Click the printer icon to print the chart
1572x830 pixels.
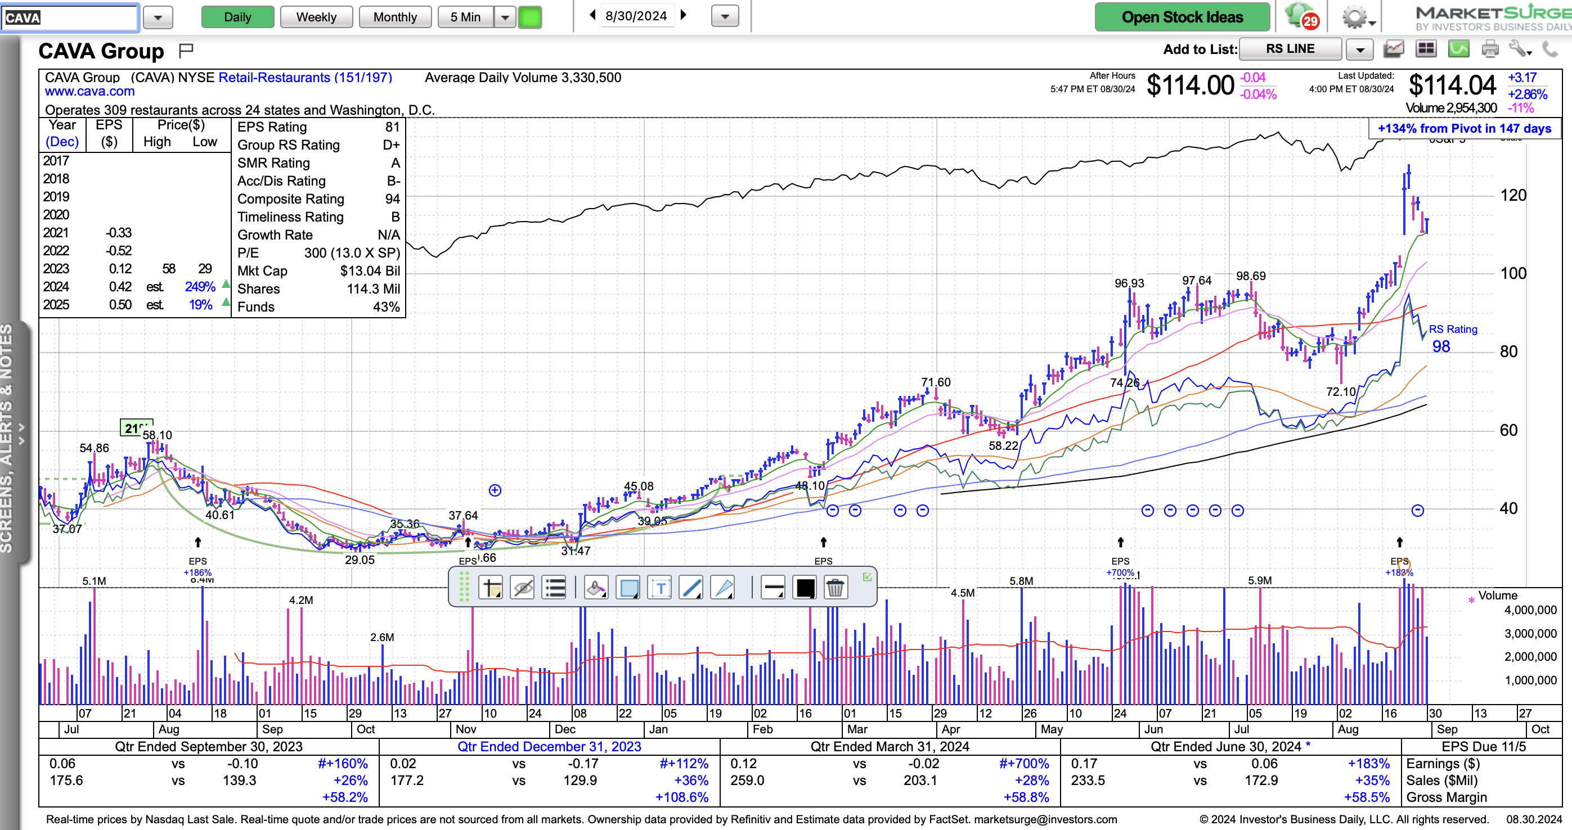coord(1490,49)
